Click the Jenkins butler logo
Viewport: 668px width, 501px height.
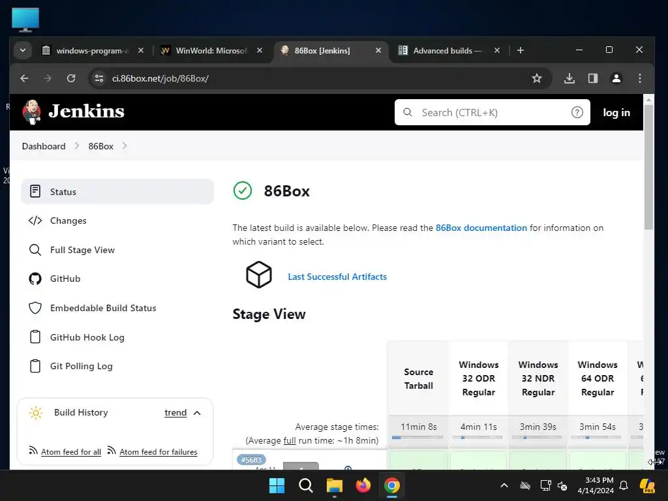[x=32, y=112]
